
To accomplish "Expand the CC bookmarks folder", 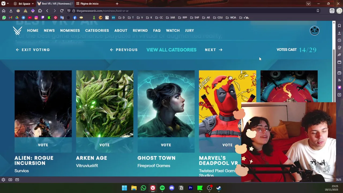I will (159, 17).
